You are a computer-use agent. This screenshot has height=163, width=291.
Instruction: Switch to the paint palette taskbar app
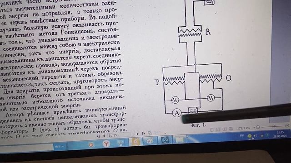(x=150, y=141)
